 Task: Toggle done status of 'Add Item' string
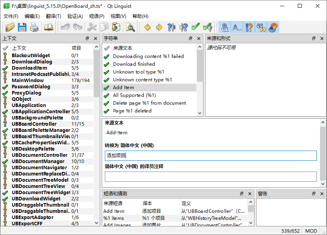click(106, 88)
